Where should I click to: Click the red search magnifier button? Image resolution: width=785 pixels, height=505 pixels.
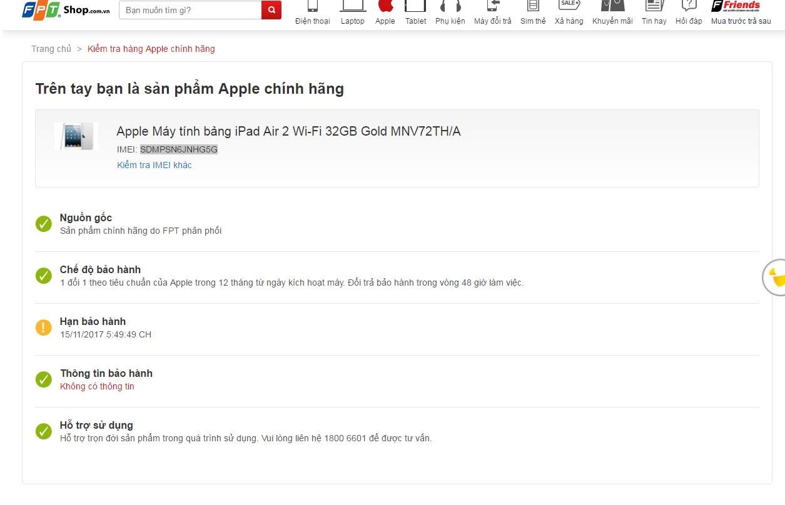[271, 10]
